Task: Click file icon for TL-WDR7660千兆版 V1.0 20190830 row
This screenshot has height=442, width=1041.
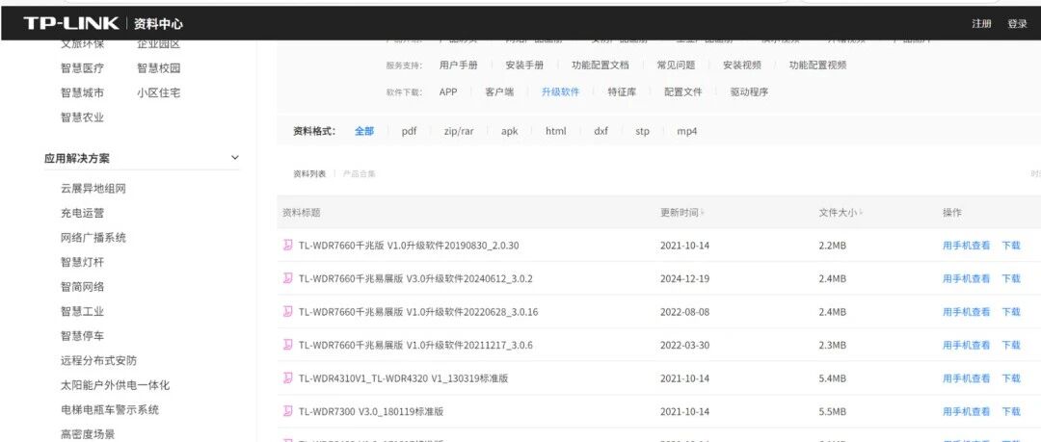Action: tap(287, 245)
